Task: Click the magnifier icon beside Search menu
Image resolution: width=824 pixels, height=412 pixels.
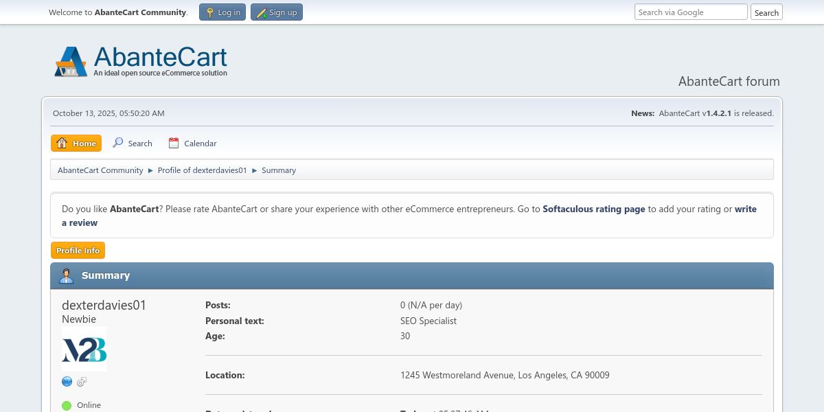Action: [118, 143]
